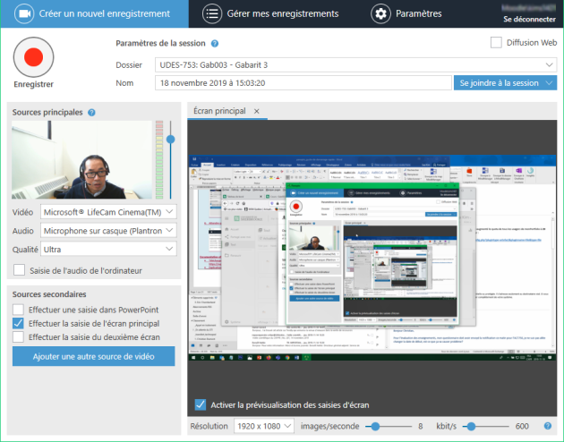Viewport: 564px width, 442px height.
Task: Click help icon beside Sources principales
Action: tap(92, 113)
